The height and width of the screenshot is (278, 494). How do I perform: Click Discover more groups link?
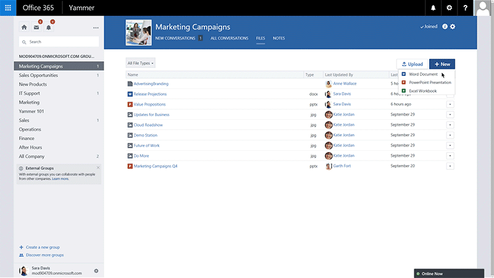click(44, 255)
